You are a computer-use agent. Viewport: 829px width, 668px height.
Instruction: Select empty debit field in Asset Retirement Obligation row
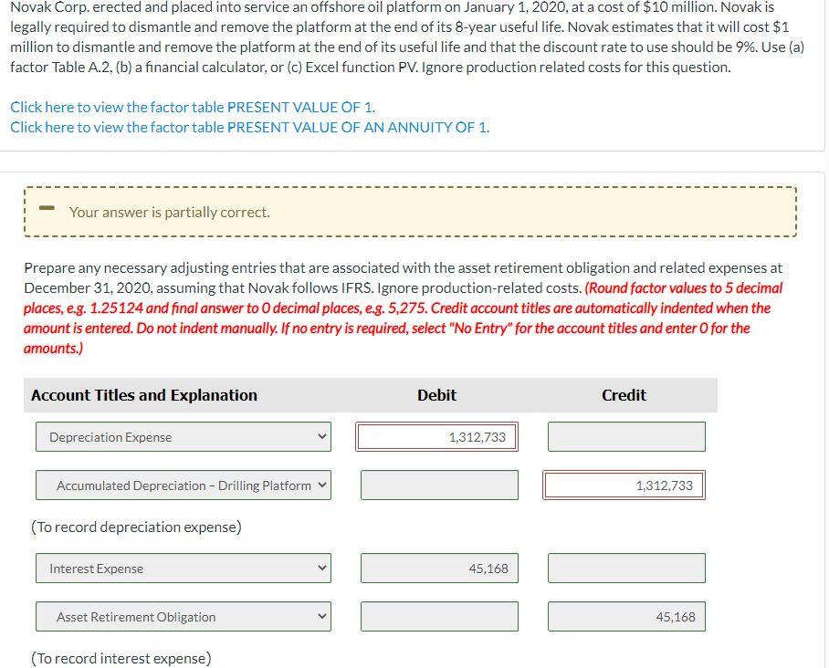tap(440, 616)
